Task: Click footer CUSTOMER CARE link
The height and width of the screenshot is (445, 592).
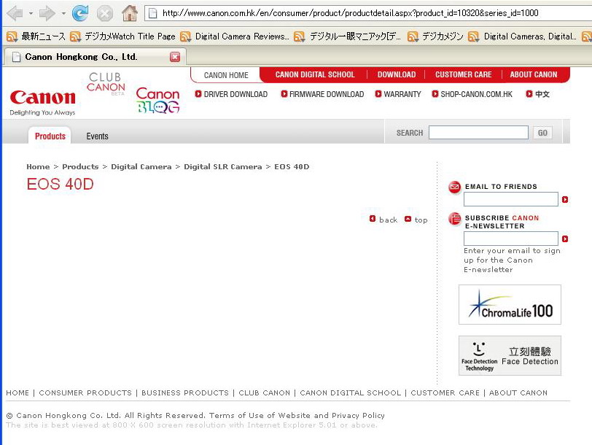Action: coord(445,393)
